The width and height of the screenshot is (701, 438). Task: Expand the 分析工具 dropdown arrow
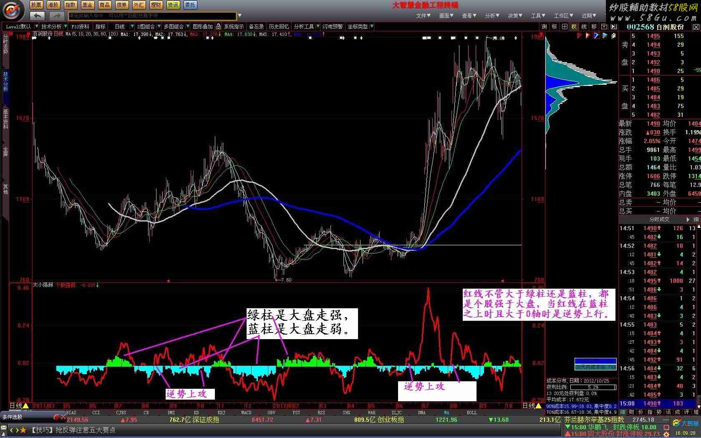318,26
